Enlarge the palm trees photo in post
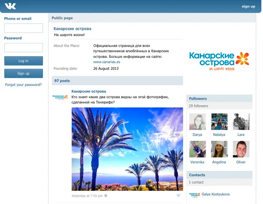The width and height of the screenshot is (263, 204). [127, 149]
